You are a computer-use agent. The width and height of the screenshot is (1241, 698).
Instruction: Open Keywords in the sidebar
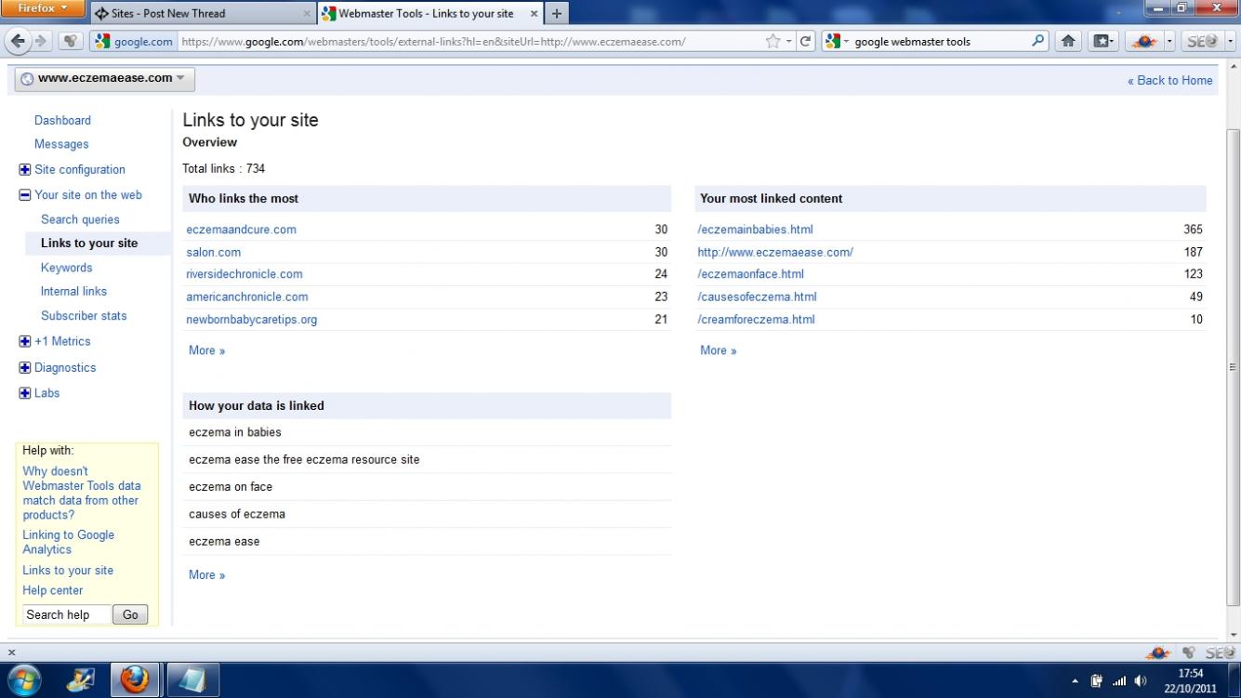66,268
